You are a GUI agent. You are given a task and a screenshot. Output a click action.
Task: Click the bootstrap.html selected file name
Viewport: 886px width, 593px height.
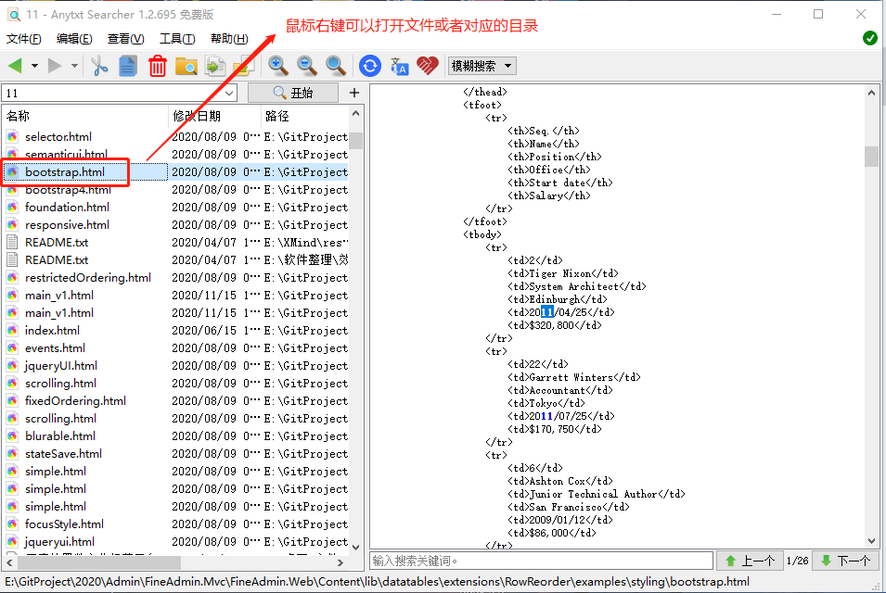(64, 172)
